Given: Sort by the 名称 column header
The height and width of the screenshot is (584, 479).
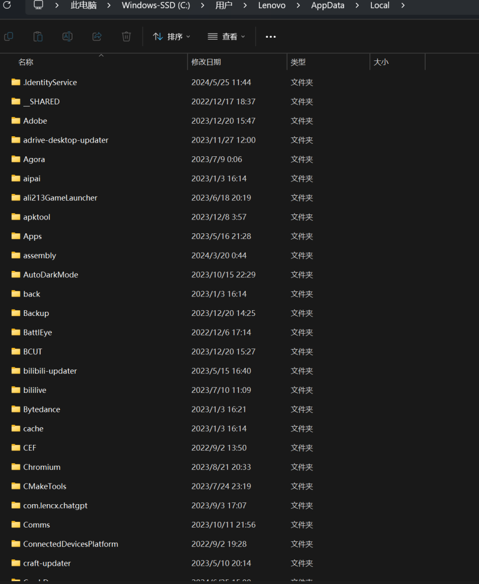Looking at the screenshot, I should point(26,62).
